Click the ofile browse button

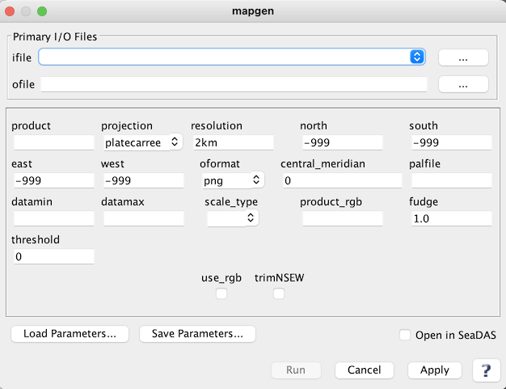[x=463, y=84]
